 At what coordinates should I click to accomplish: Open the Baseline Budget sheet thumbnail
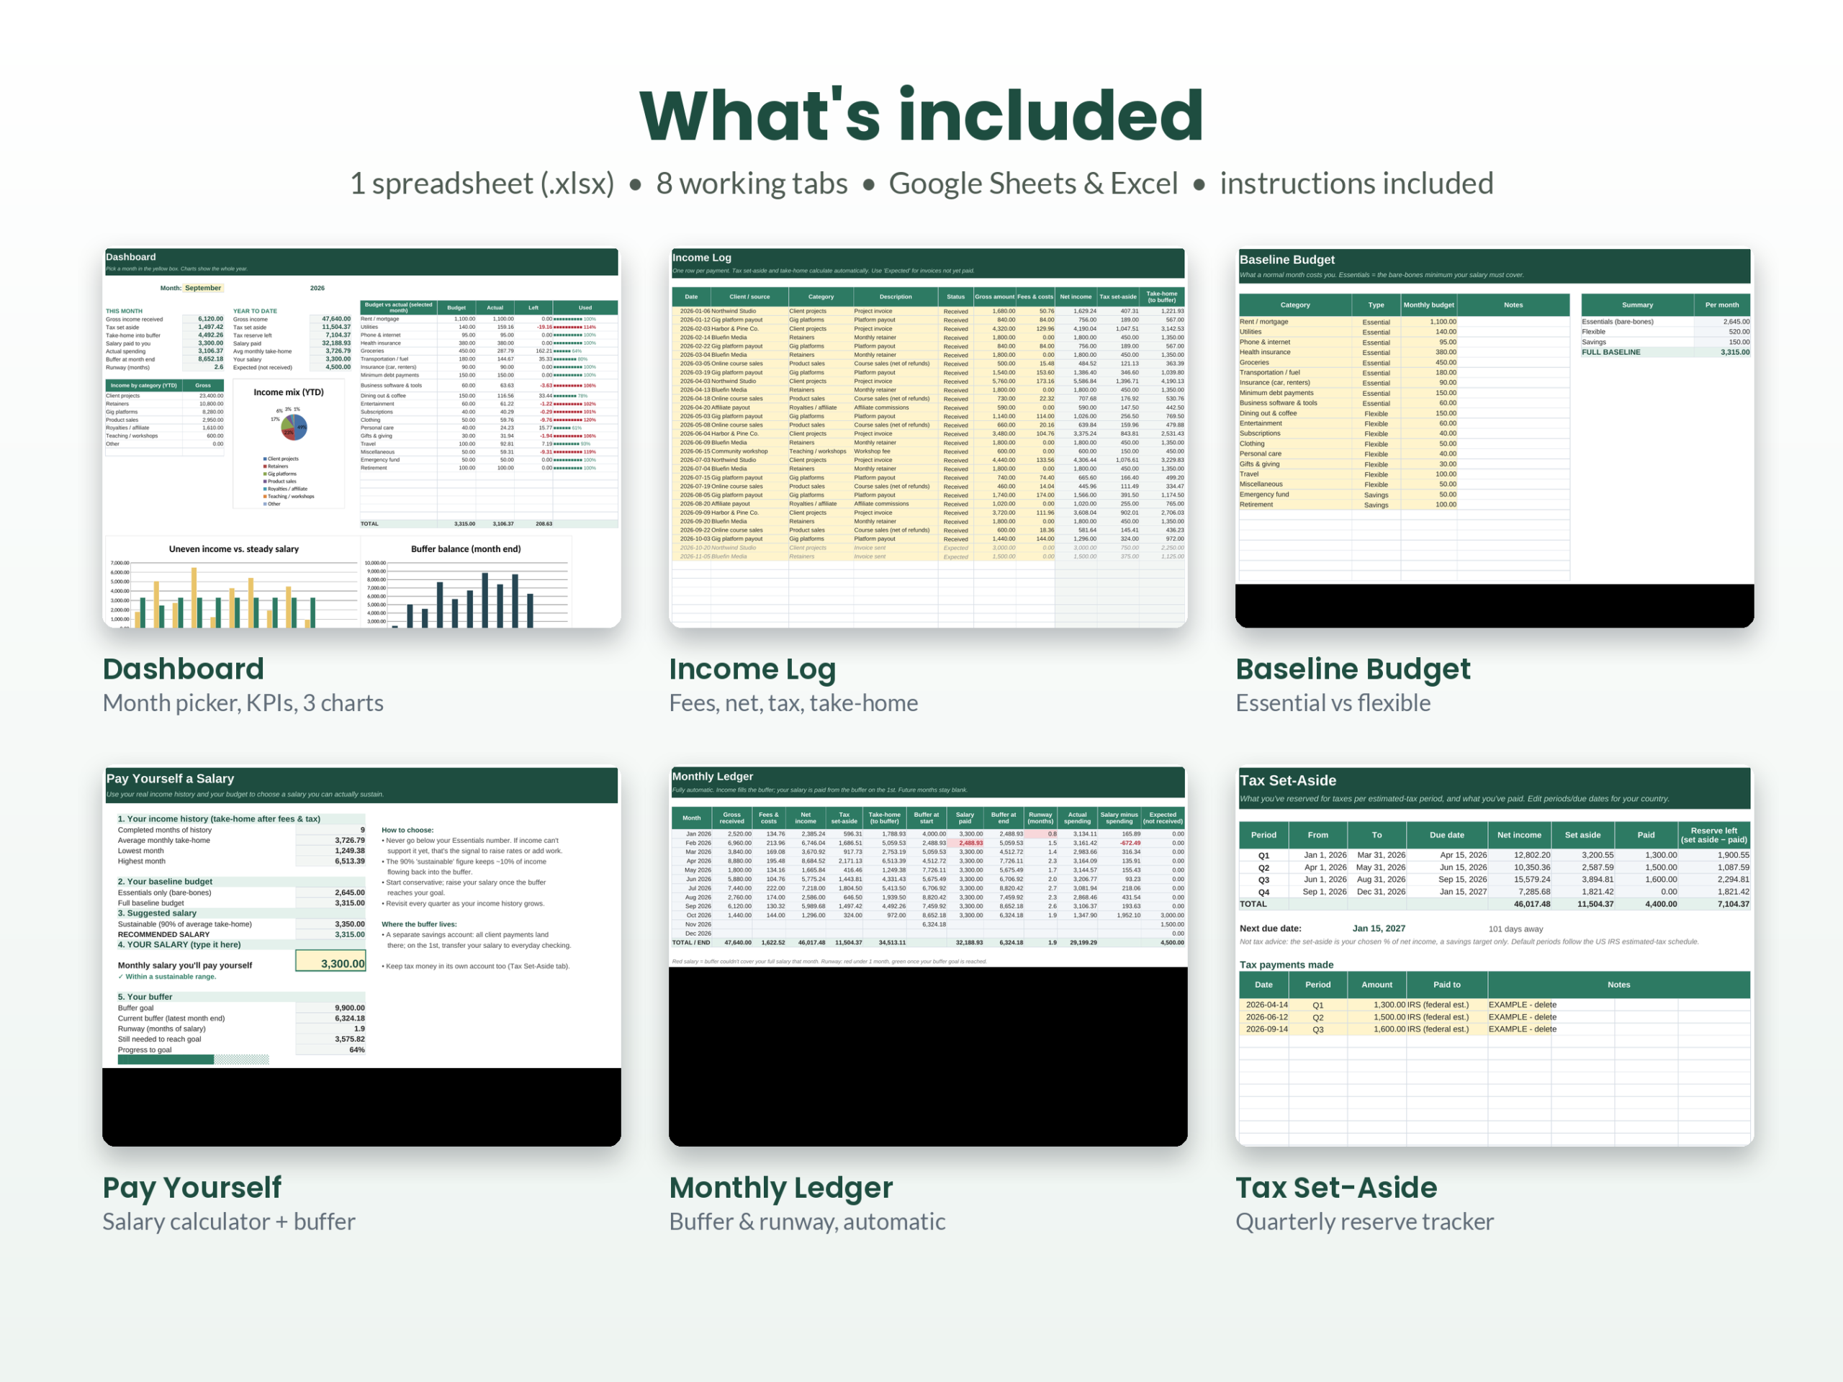[x=1494, y=438]
